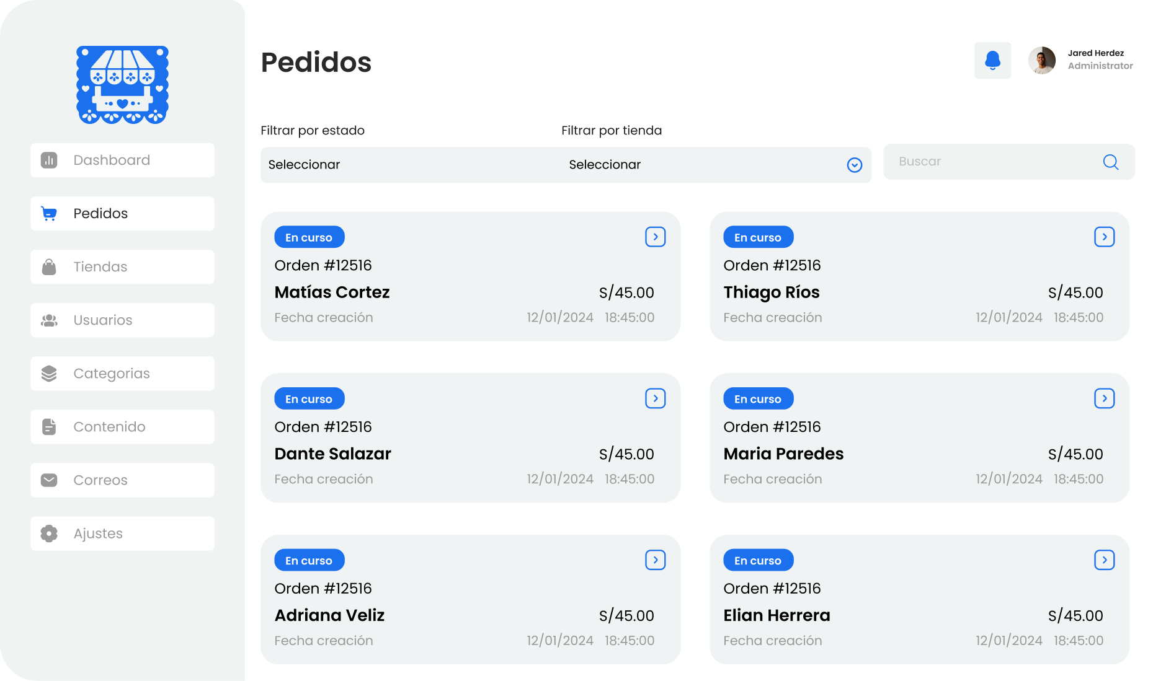Viewport: 1153px width, 681px height.
Task: Open Categorias via the layers icon
Action: [x=49, y=373]
